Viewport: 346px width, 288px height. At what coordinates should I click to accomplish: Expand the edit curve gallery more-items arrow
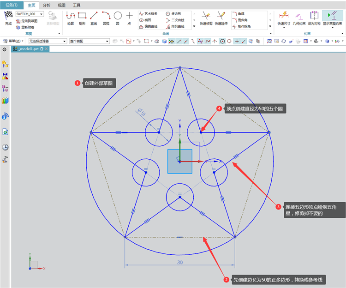[270, 26]
